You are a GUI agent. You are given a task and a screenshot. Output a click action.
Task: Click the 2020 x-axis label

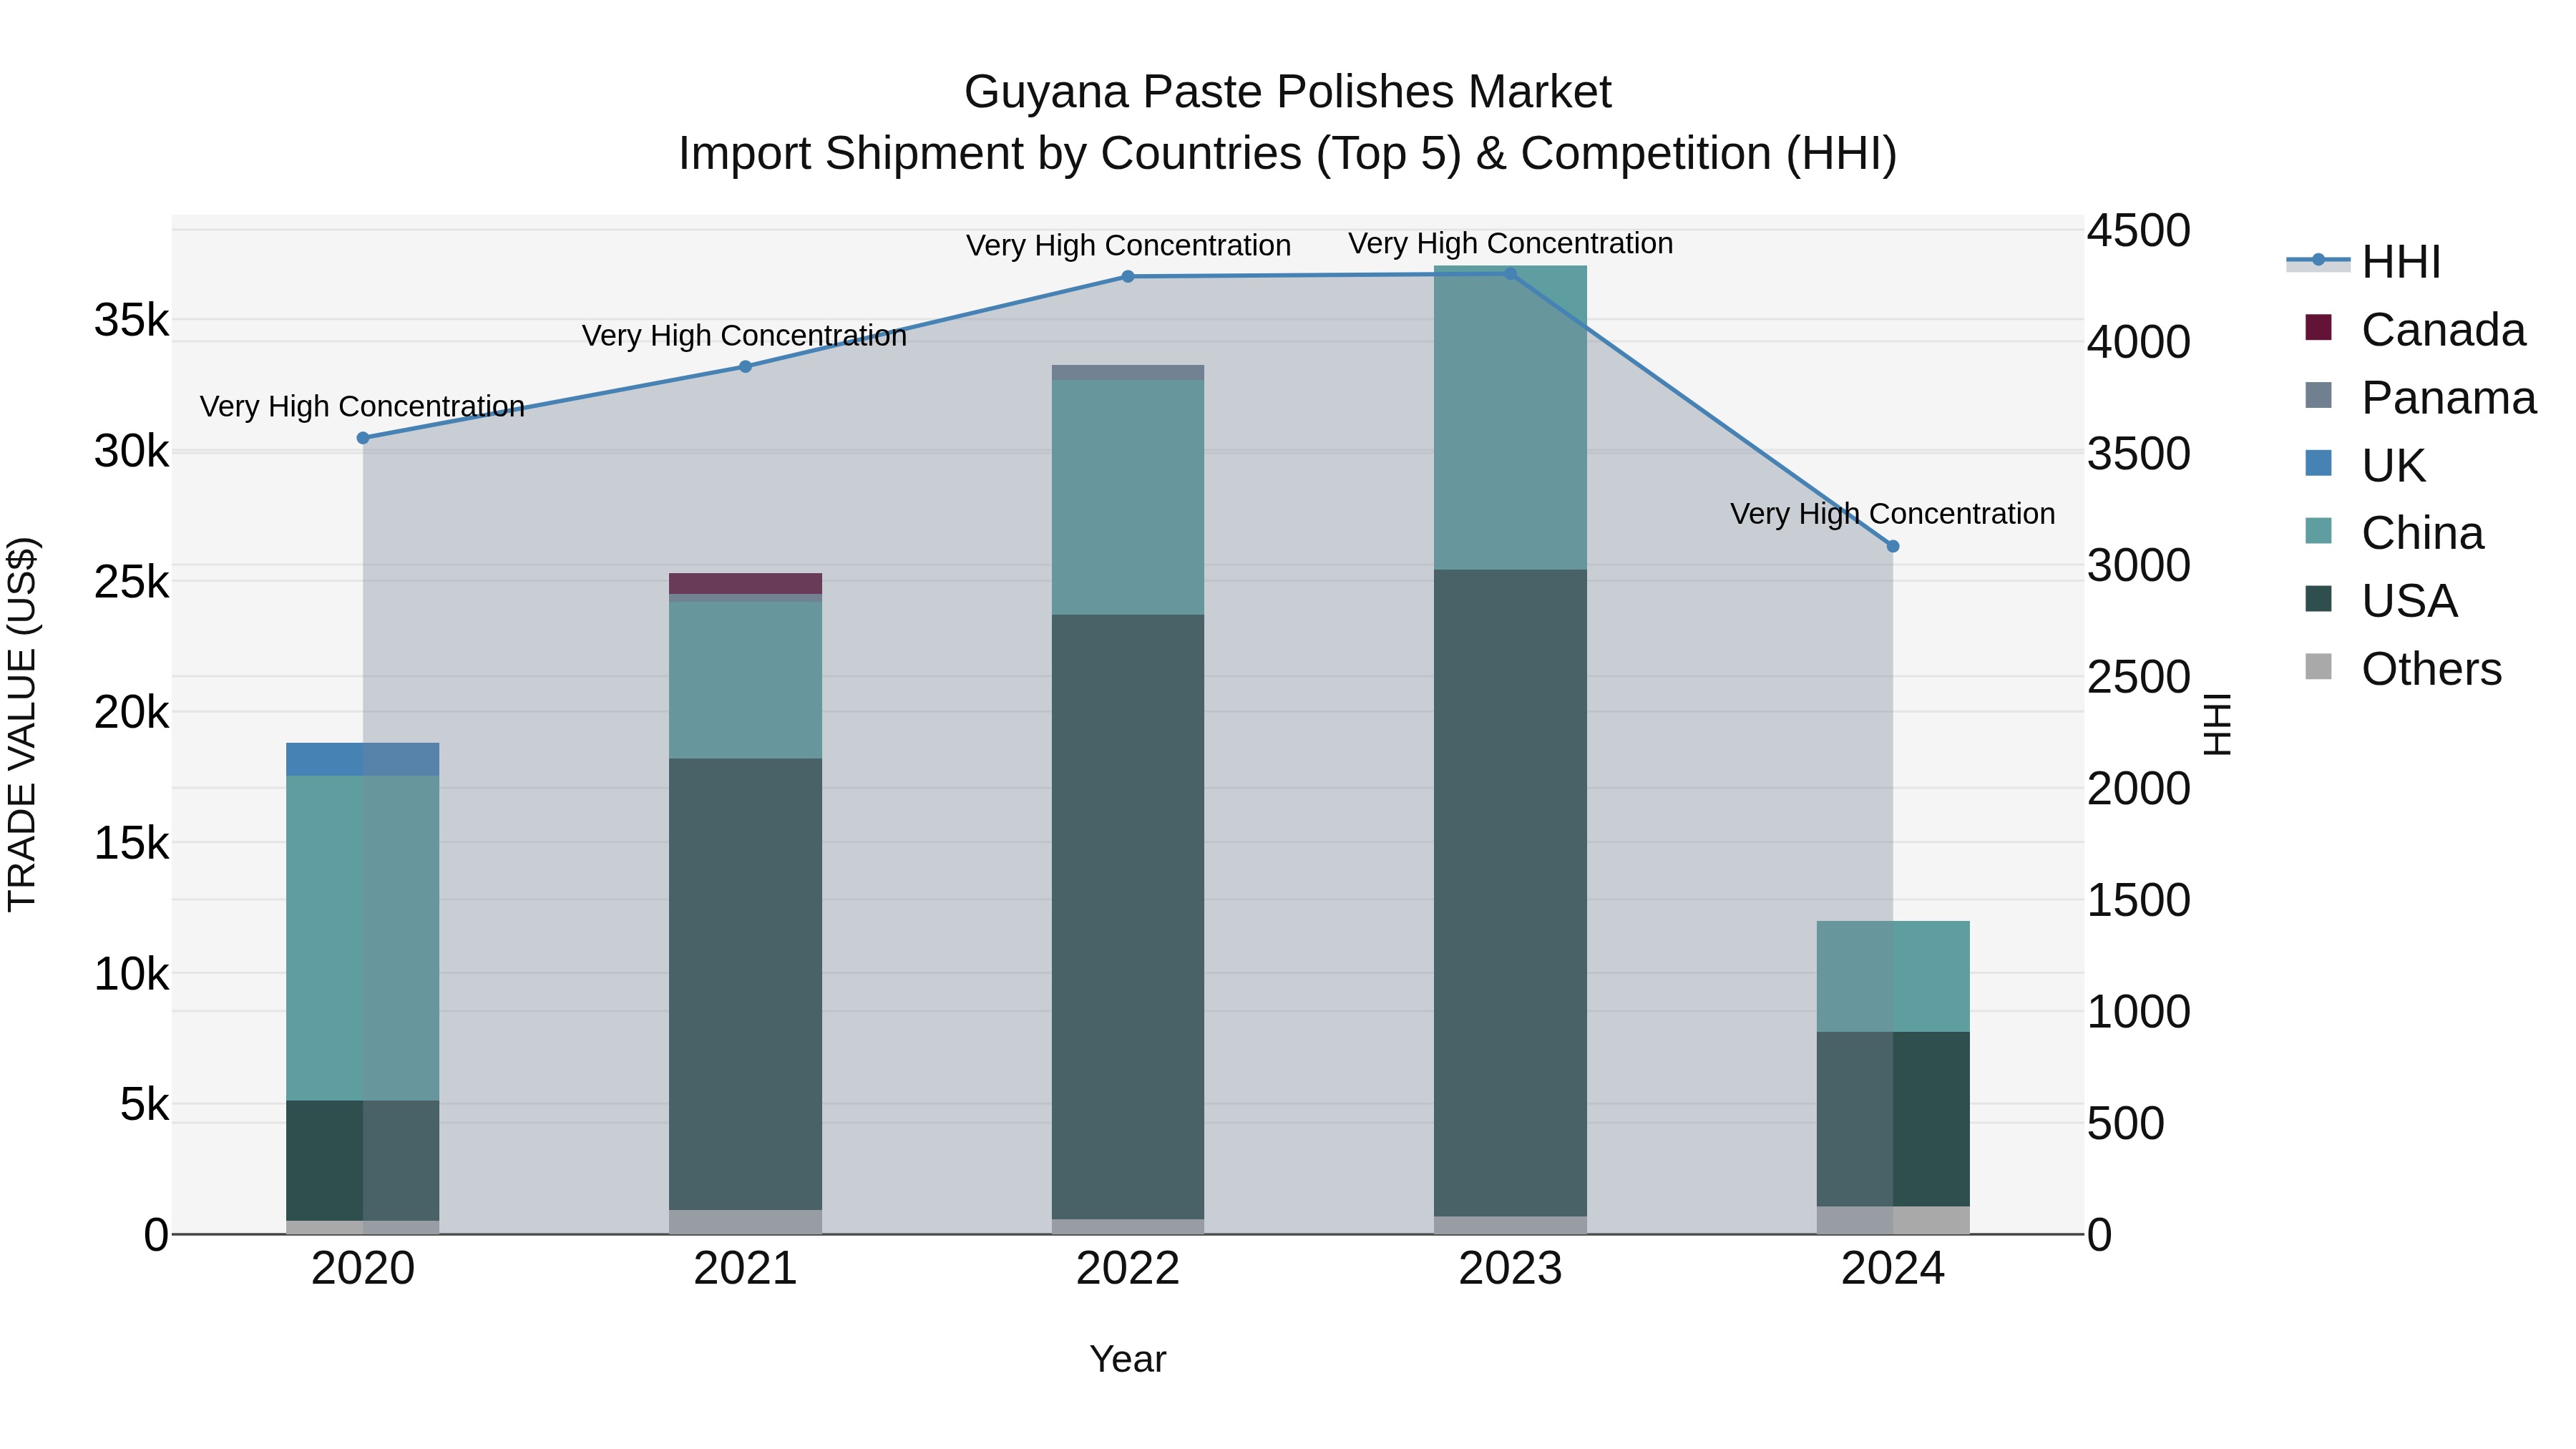coord(363,1268)
